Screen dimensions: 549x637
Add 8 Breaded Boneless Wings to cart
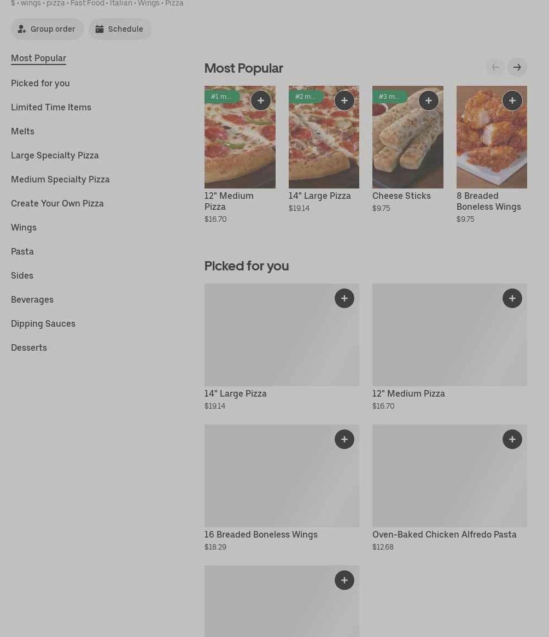[512, 101]
